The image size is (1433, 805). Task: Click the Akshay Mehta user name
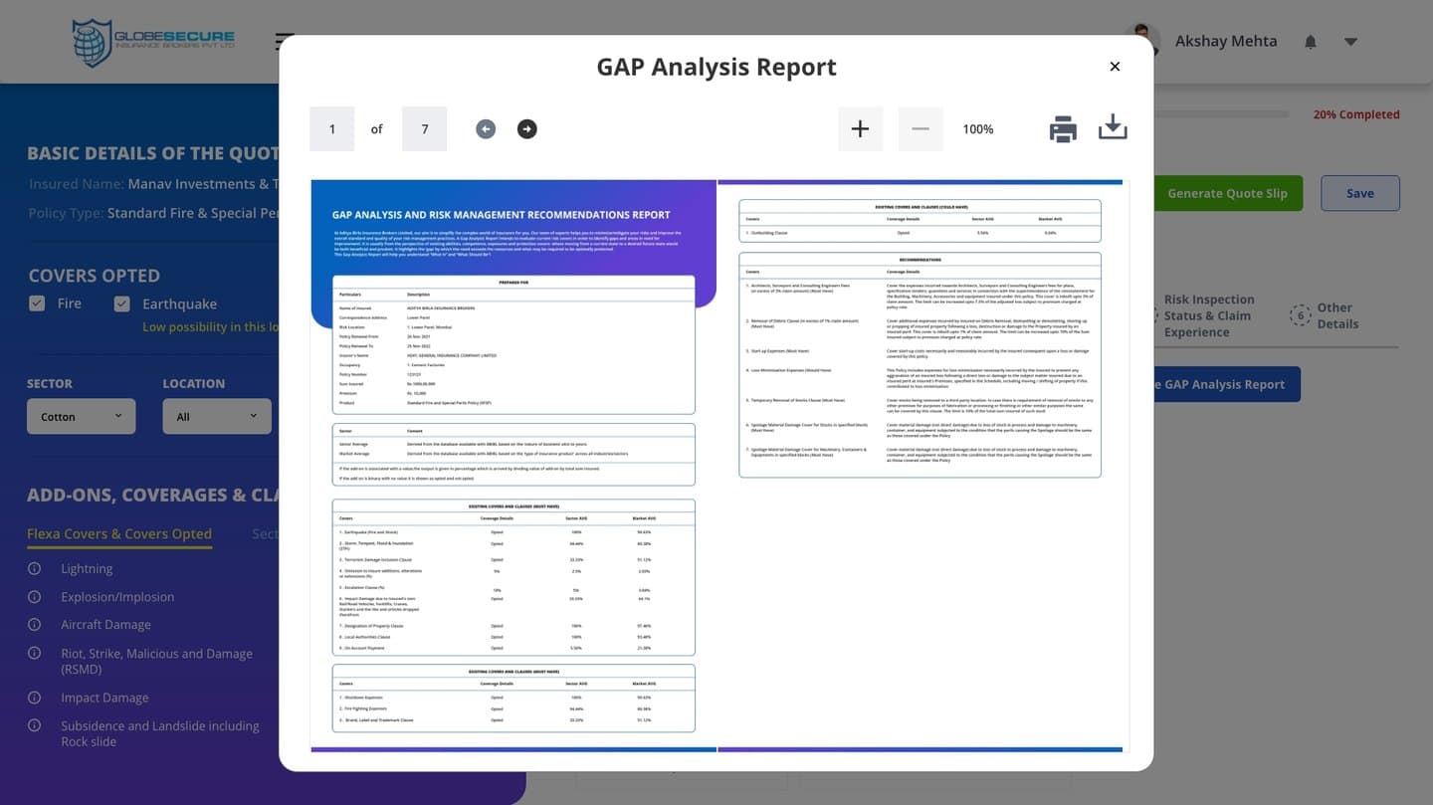[1226, 41]
